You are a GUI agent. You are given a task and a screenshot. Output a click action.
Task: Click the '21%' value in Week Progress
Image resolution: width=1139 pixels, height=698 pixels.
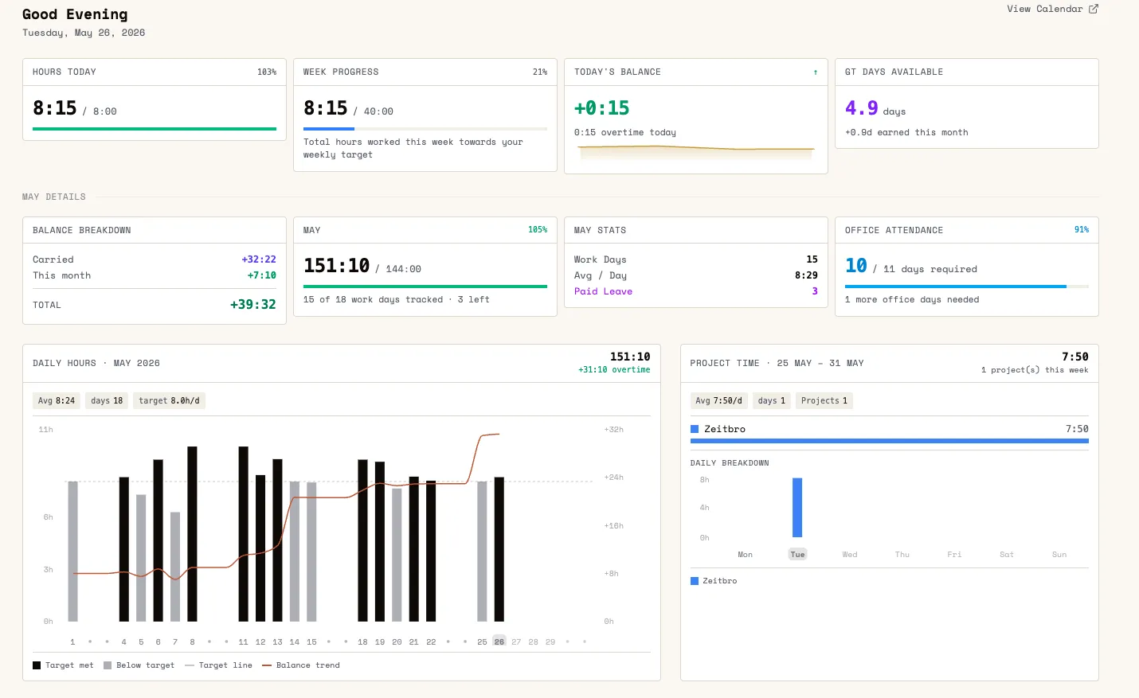[540, 72]
